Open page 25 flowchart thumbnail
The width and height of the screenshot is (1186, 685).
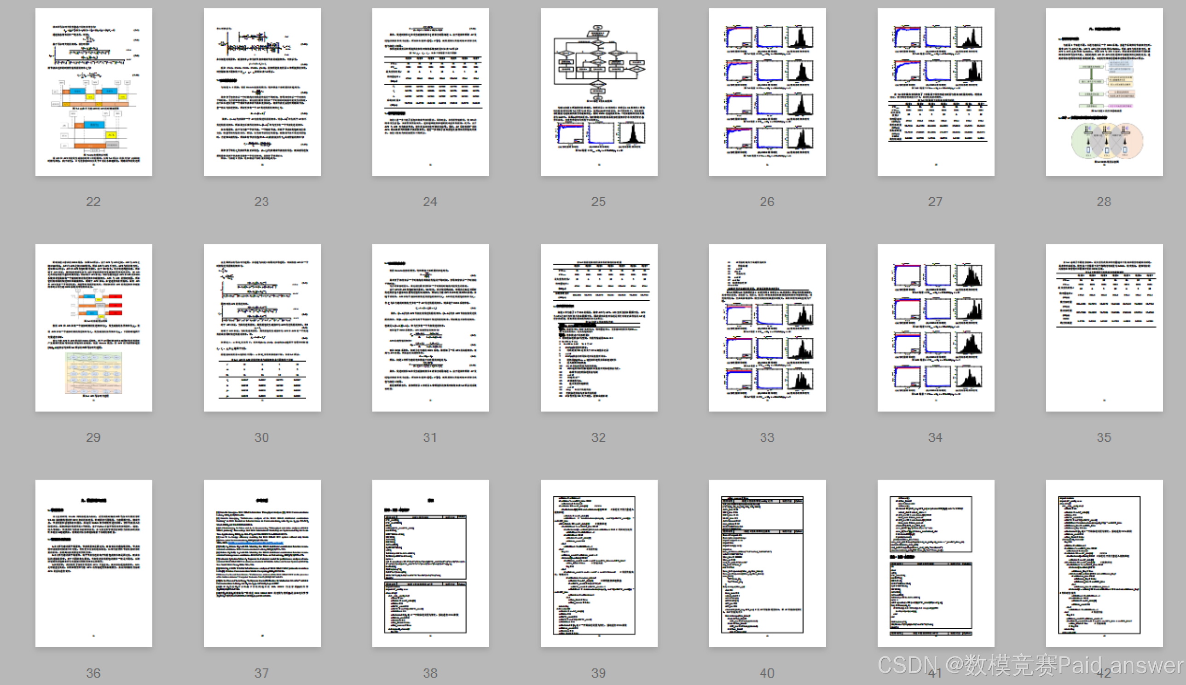point(599,92)
